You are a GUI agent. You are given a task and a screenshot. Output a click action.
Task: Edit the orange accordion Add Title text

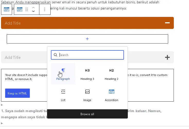click(x=13, y=23)
